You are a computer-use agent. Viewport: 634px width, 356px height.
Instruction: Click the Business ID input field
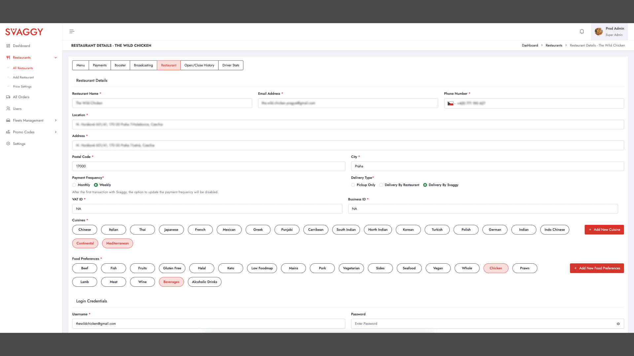pyautogui.click(x=483, y=209)
